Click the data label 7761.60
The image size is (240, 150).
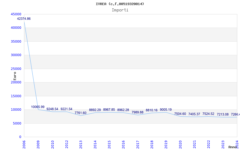(x=80, y=113)
